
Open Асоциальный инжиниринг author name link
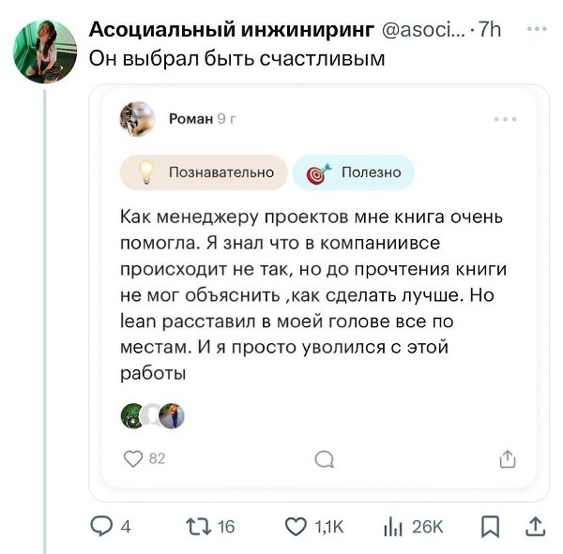[231, 30]
